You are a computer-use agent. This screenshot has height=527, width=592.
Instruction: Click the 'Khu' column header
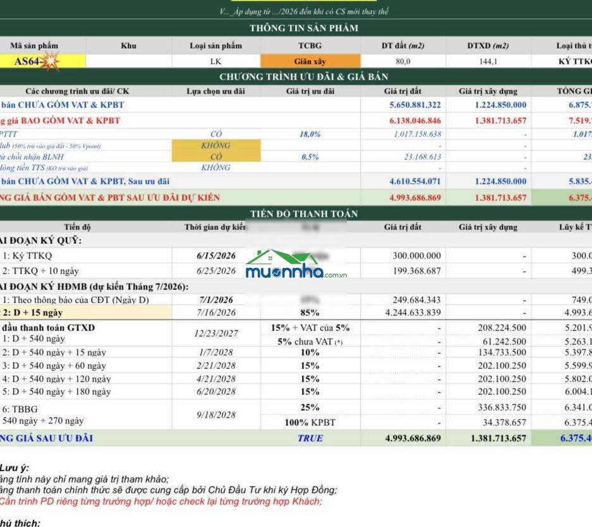click(x=128, y=45)
